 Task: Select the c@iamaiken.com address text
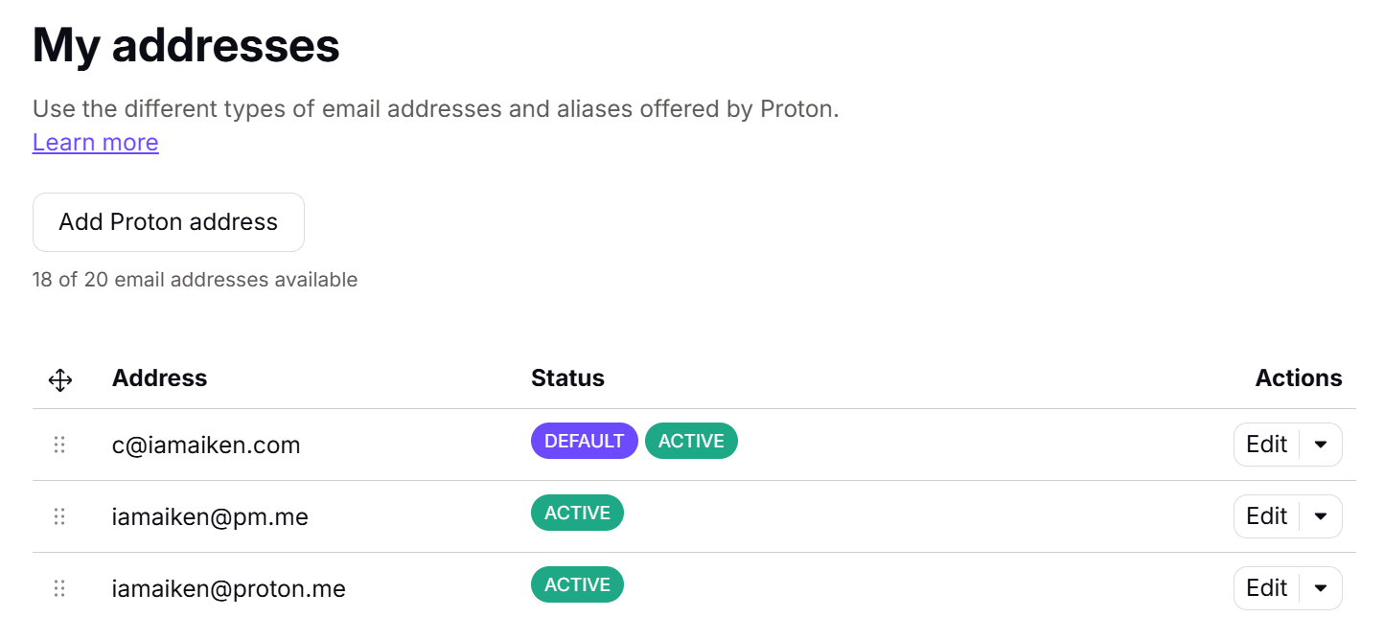[x=206, y=446]
